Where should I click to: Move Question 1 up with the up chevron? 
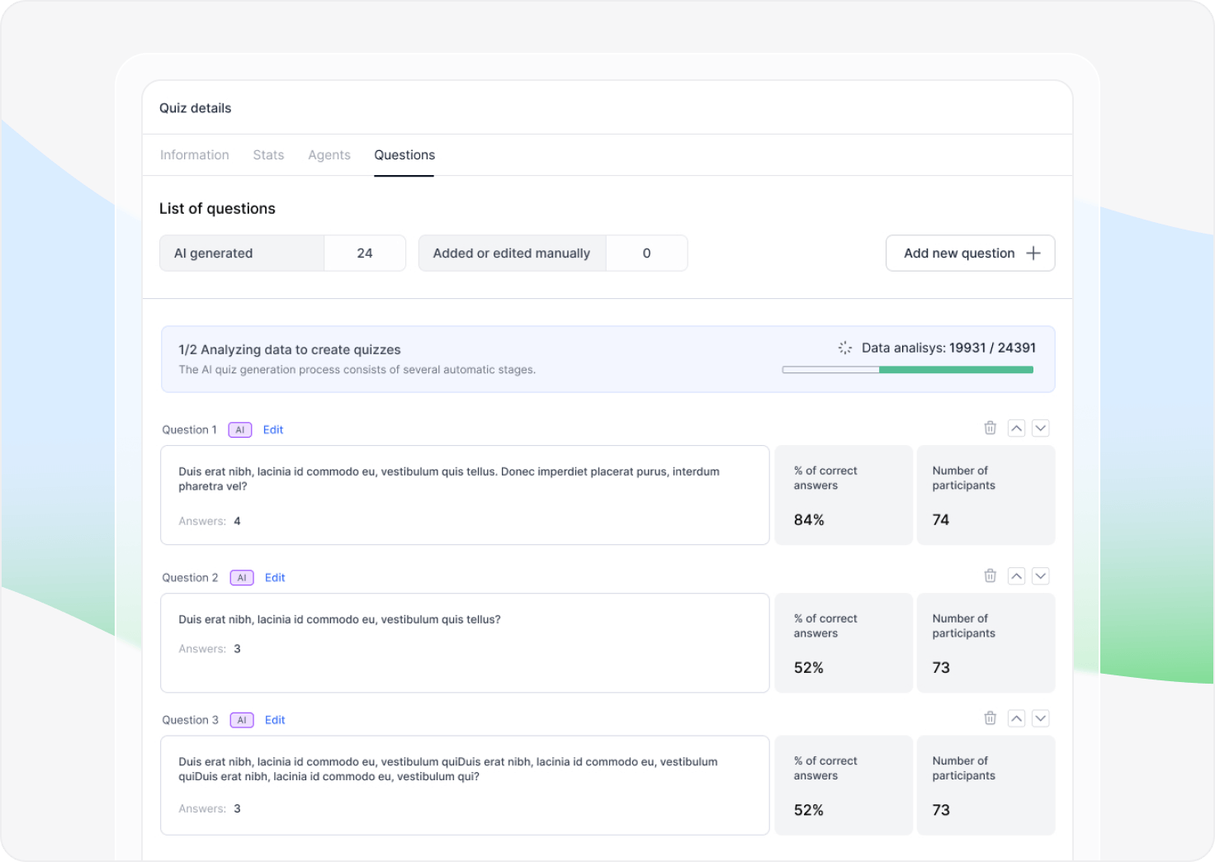[x=1016, y=428]
